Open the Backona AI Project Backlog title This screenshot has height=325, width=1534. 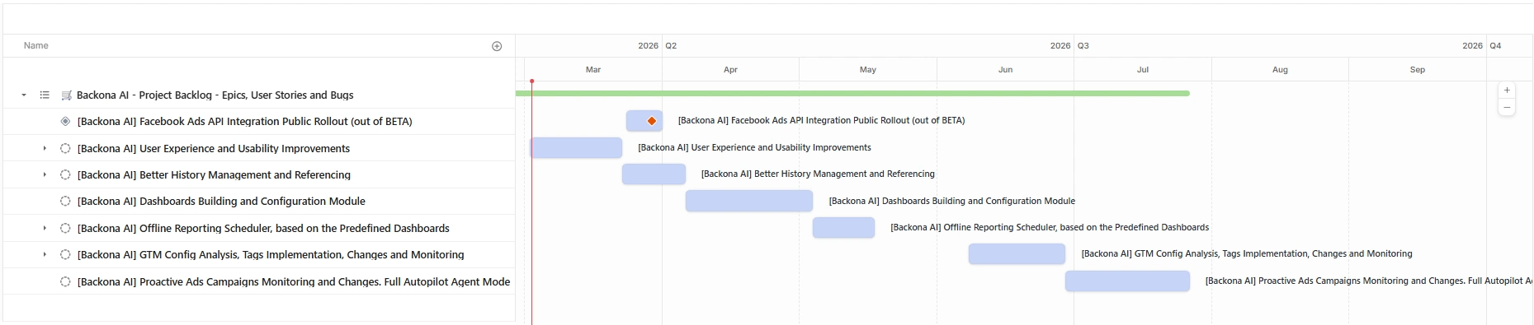tap(215, 95)
